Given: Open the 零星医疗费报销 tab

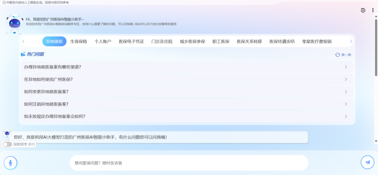Looking at the screenshot, I should click(x=317, y=41).
